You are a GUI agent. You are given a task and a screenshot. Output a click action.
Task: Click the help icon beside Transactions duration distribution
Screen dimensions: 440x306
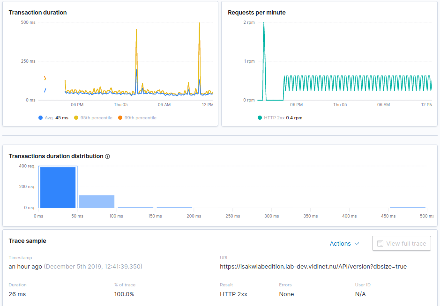(107, 156)
